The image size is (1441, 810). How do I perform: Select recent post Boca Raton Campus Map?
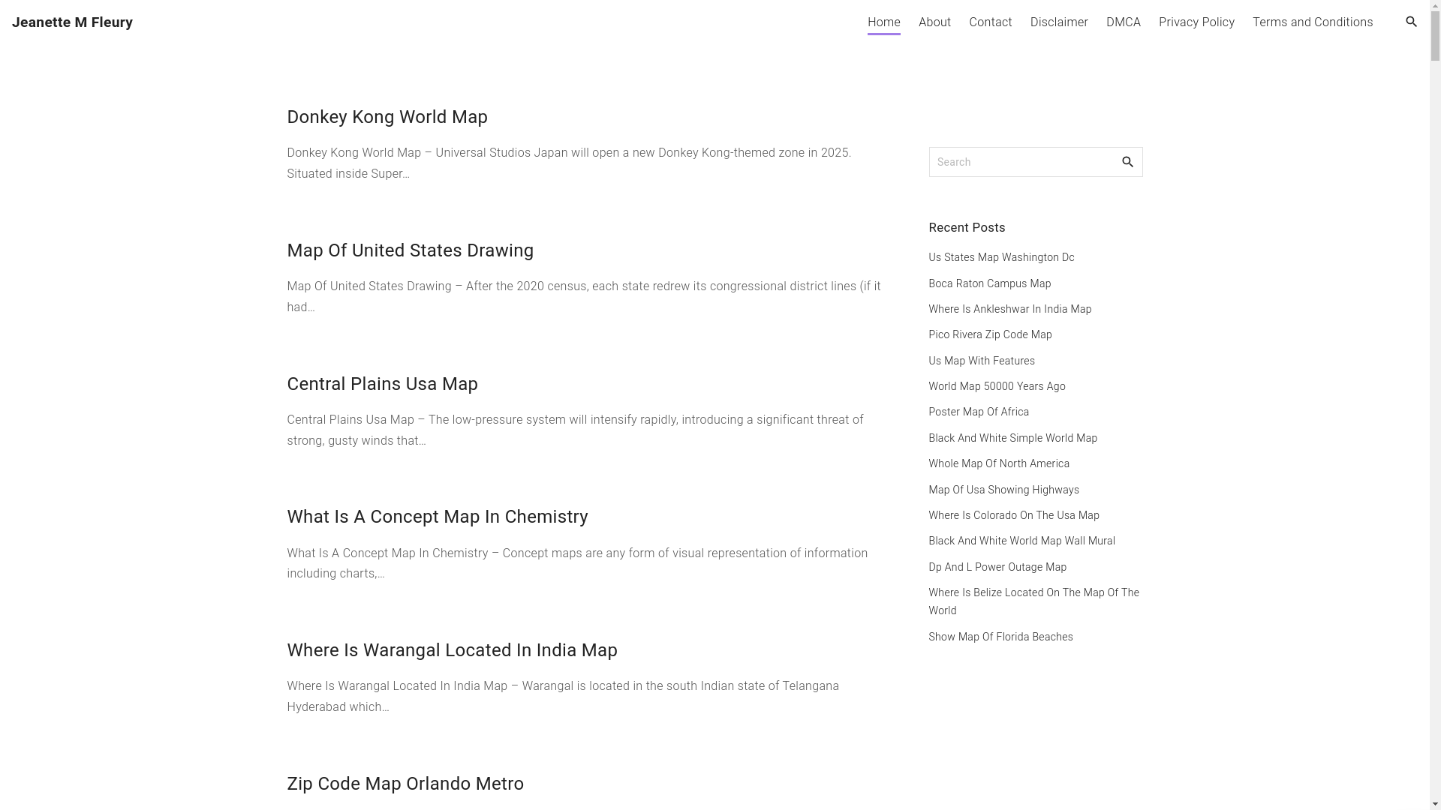(989, 283)
